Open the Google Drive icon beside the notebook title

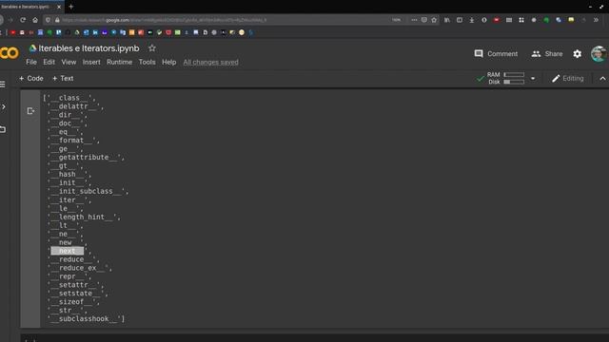tap(32, 48)
